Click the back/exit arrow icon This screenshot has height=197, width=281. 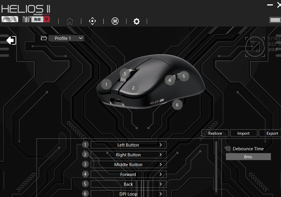(x=11, y=40)
